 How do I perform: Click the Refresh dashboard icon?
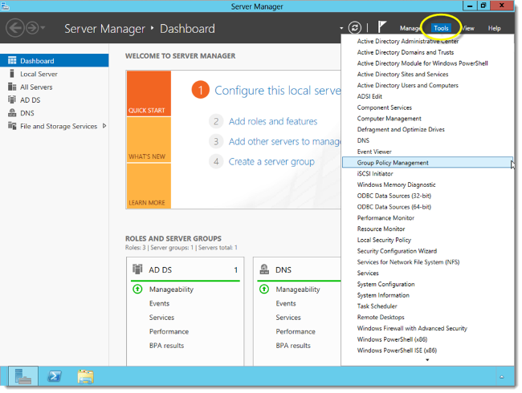[354, 28]
